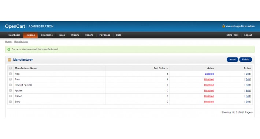Image resolution: width=260 pixels, height=139 pixels.
Task: Toggle Hewlett-Packard's Disabled status link
Action: tap(209, 85)
